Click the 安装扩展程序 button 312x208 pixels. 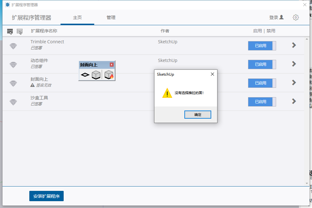(46, 196)
